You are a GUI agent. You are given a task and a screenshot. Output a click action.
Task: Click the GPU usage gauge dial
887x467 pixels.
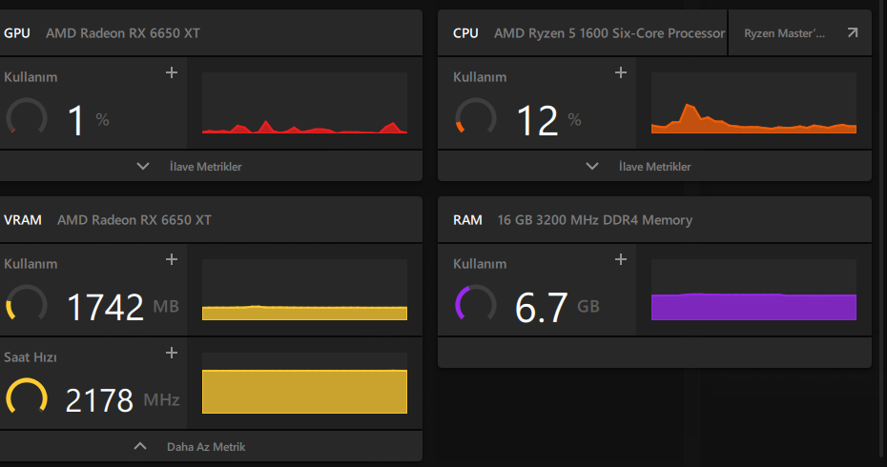tap(27, 118)
